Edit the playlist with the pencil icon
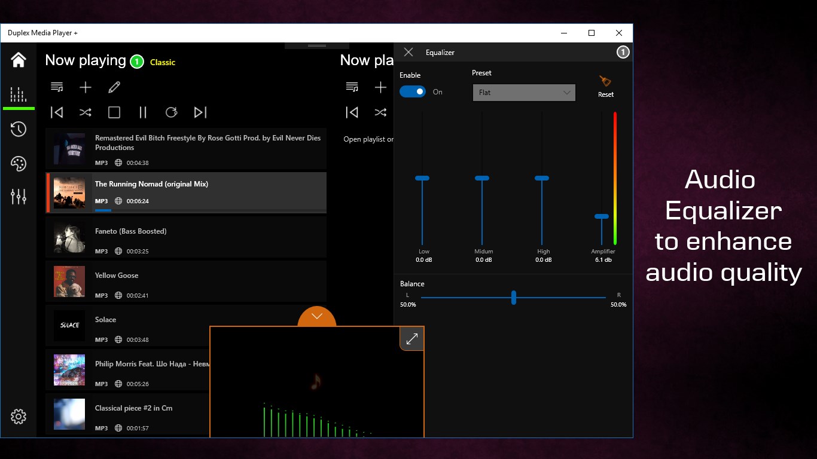Viewport: 817px width, 459px height. pos(114,87)
